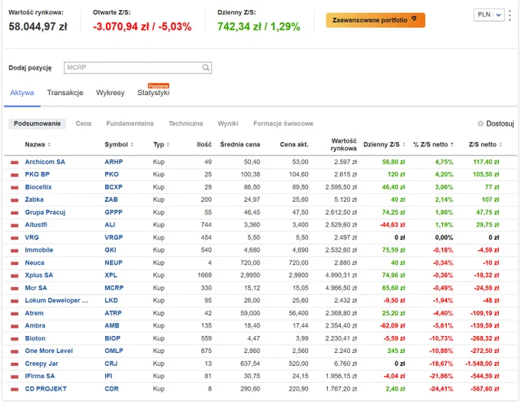Screen dimensions: 522x402
Task: Open the Archicom SA link
Action: 45,162
